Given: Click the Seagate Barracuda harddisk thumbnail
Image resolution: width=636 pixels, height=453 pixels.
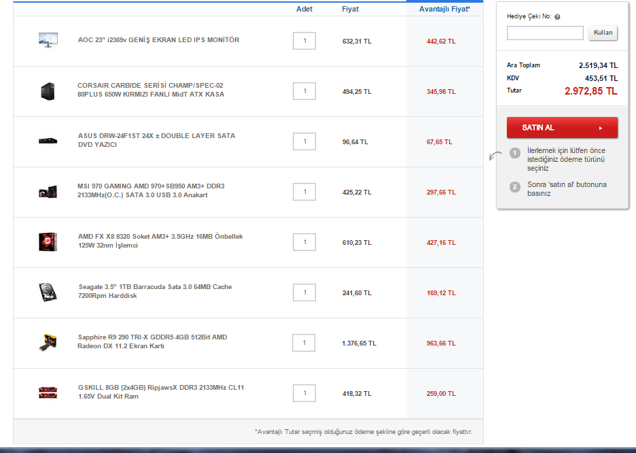Looking at the screenshot, I should click(48, 292).
